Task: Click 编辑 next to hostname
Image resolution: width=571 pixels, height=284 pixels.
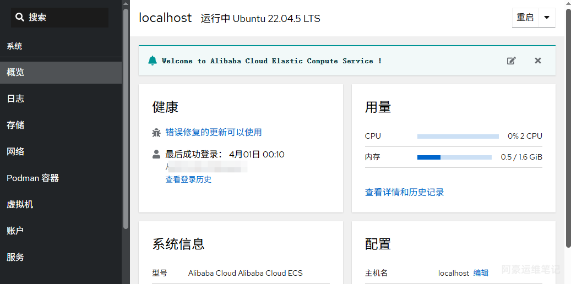Action: click(481, 273)
